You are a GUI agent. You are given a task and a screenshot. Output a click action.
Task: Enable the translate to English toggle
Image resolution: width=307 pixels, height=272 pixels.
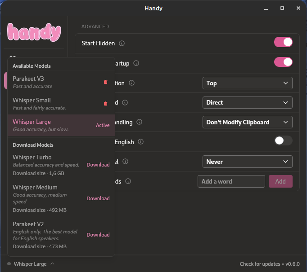pyautogui.click(x=283, y=141)
